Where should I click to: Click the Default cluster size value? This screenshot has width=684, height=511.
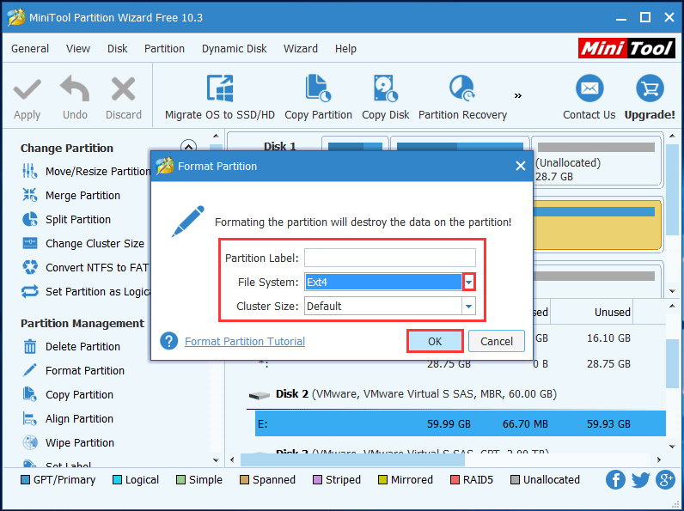click(324, 306)
